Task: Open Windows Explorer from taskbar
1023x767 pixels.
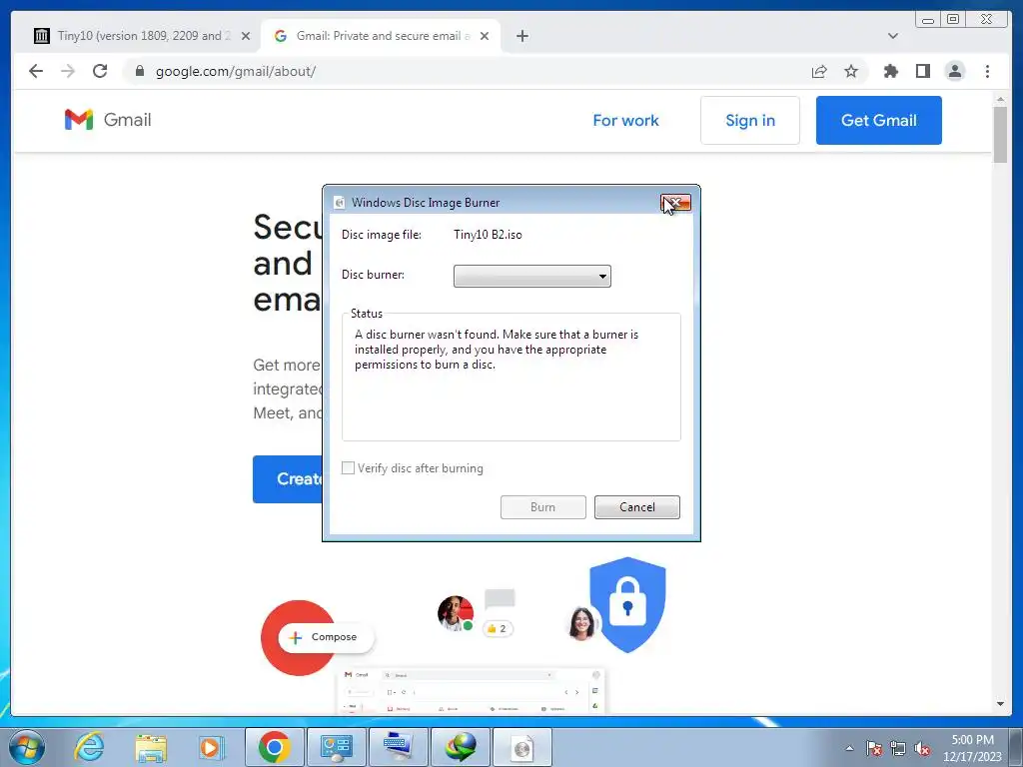Action: click(151, 748)
